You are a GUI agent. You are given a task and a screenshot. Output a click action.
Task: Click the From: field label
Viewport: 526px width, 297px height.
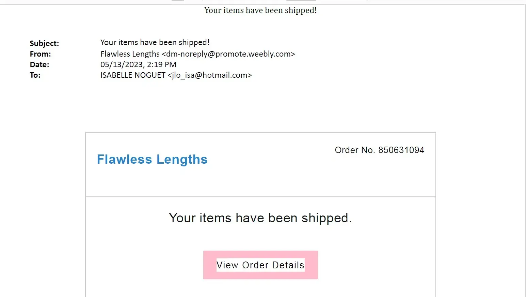40,54
